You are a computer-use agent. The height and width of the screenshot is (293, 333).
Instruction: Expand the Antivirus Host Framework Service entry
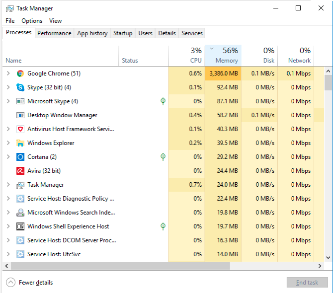pyautogui.click(x=8, y=129)
